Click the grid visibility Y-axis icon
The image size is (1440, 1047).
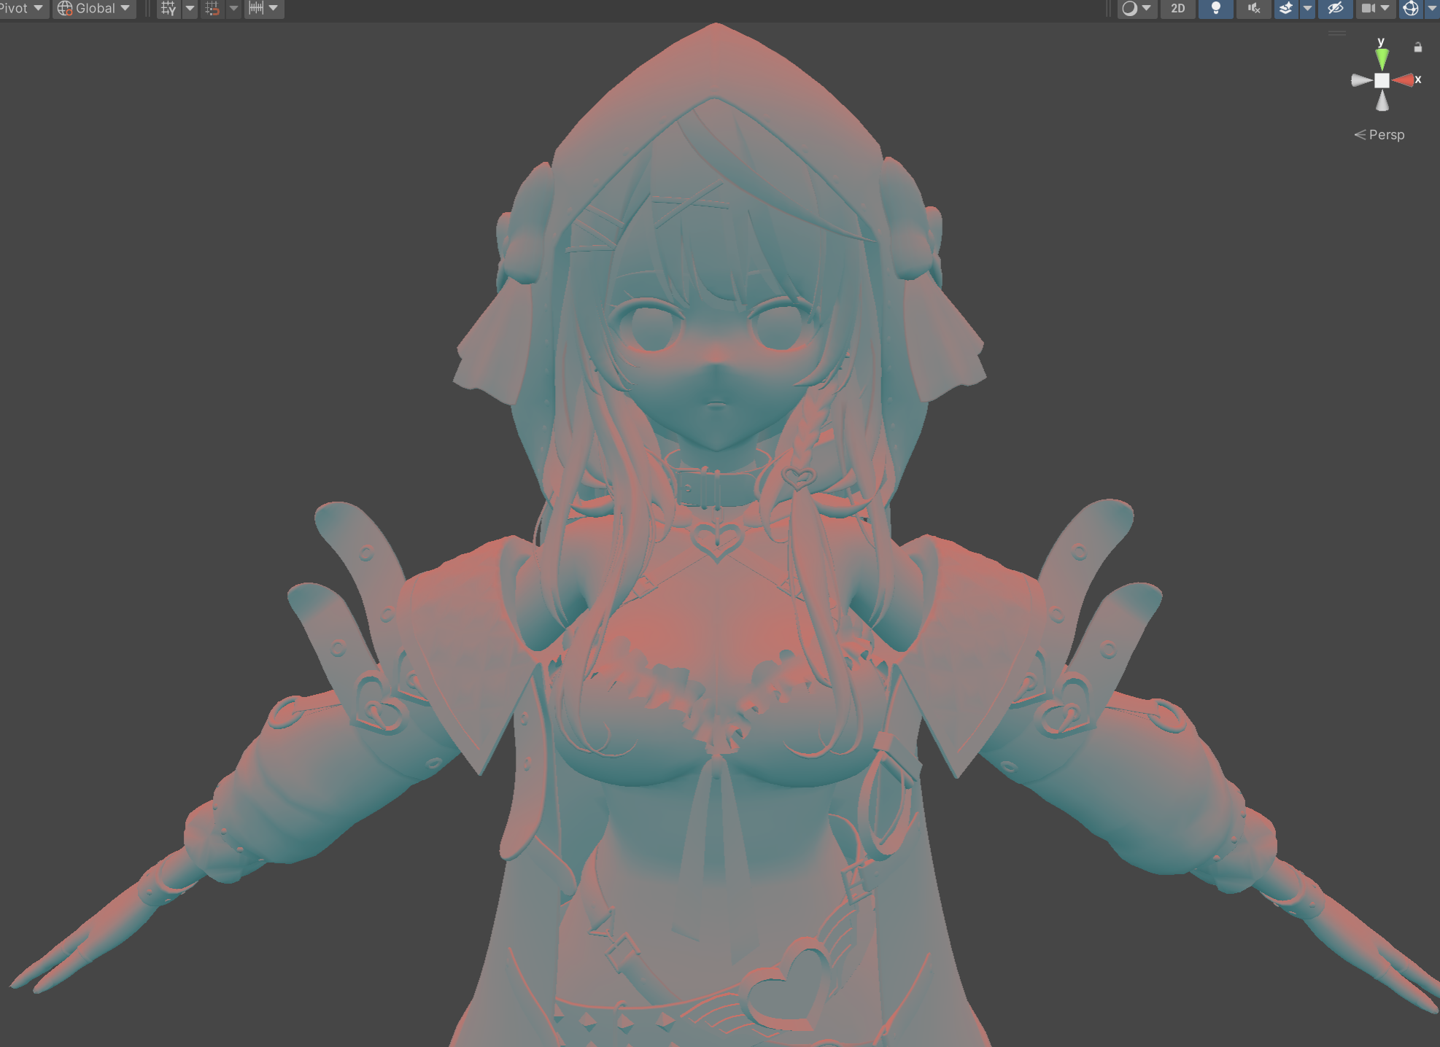(169, 9)
